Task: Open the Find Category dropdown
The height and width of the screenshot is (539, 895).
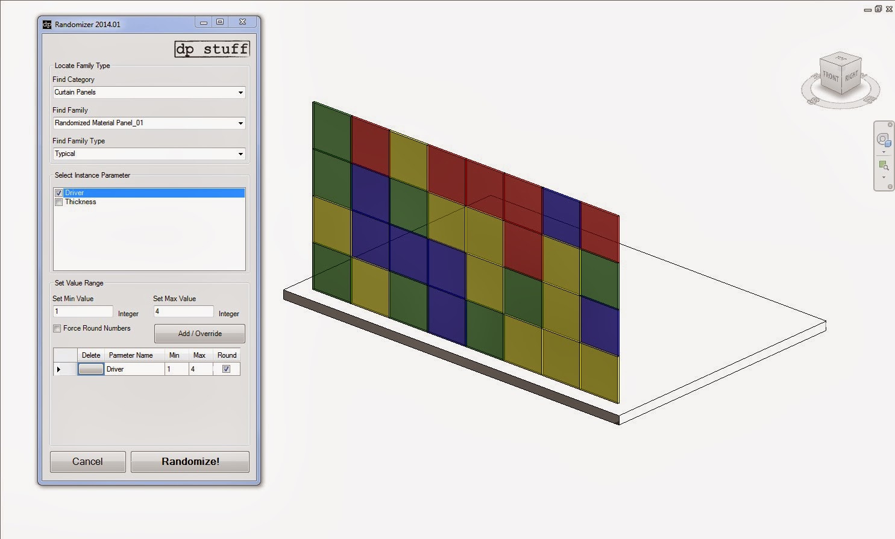Action: click(x=240, y=92)
